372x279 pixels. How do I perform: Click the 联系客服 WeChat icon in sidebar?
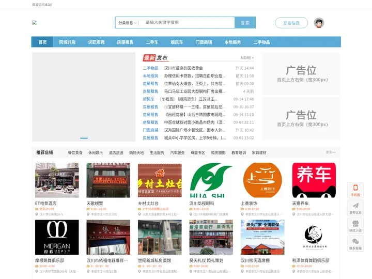click(355, 244)
